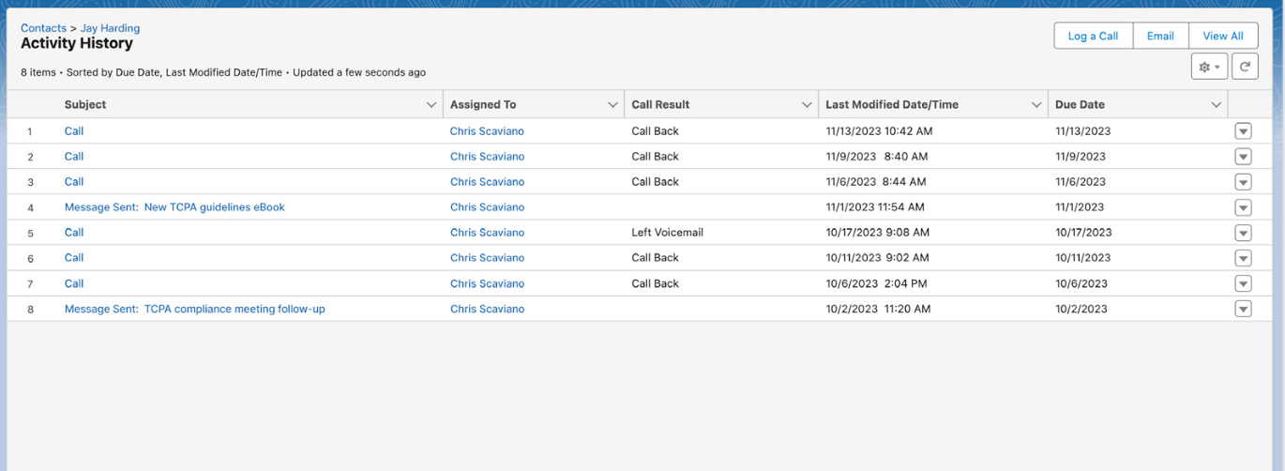1285x471 pixels.
Task: Open Chris Scaviano in row 1
Action: tap(487, 131)
